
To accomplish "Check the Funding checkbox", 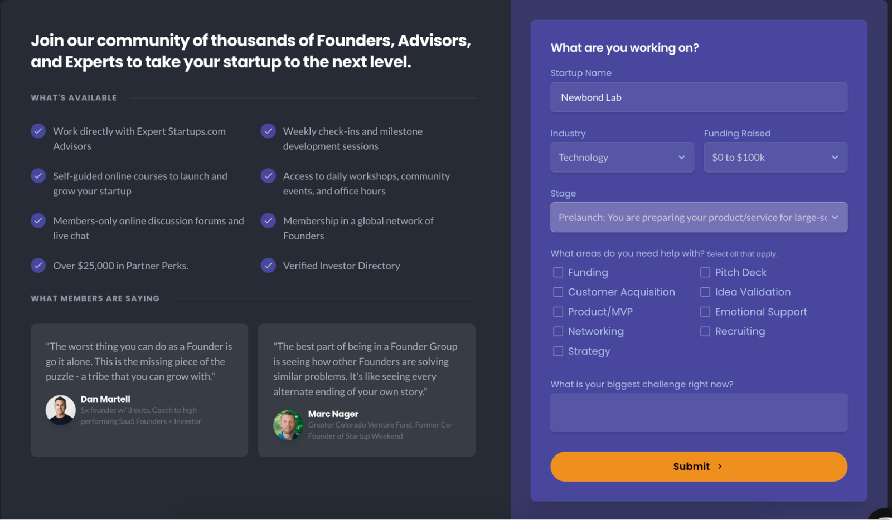I will tap(558, 272).
